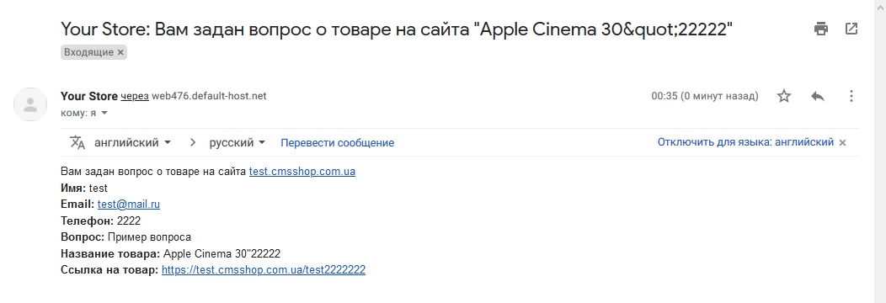Viewport: 886px width, 303px height.
Task: Click the Your Store sender name
Action: click(89, 96)
